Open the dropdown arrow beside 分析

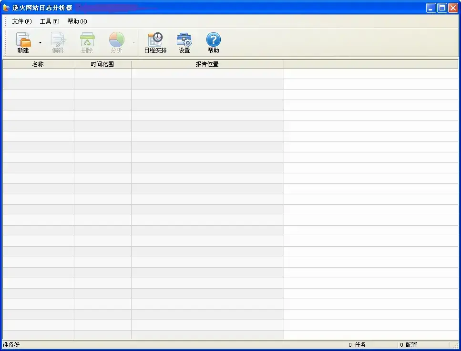coord(134,42)
